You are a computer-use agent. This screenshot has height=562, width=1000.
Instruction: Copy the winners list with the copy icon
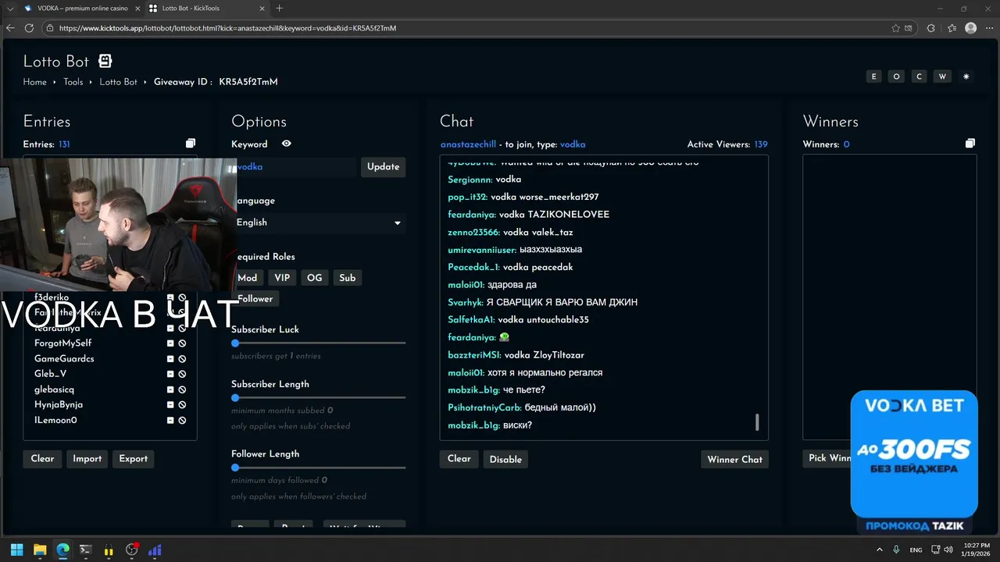coord(970,144)
